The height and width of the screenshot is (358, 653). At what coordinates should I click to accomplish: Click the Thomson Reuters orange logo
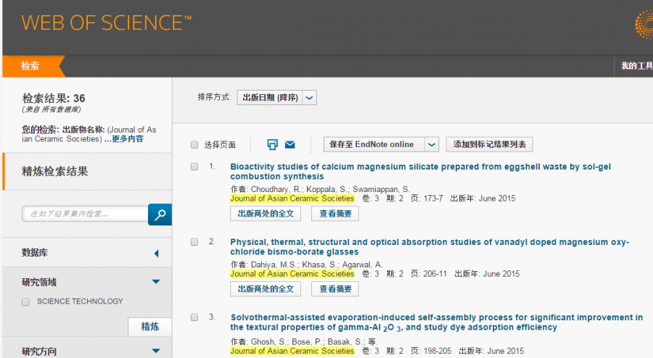(x=643, y=25)
